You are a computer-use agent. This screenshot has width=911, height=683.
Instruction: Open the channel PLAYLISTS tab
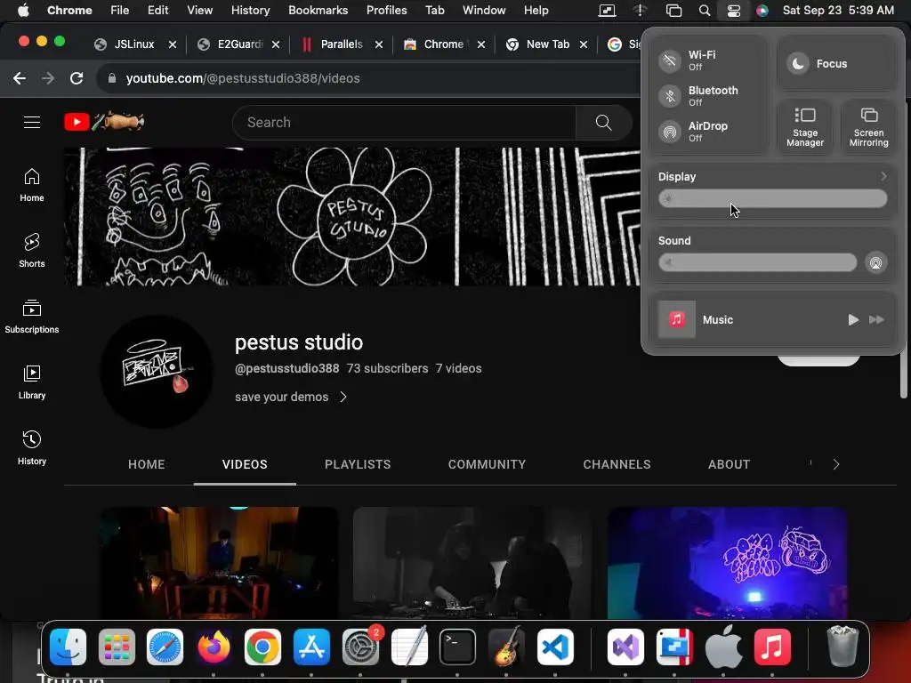(358, 464)
